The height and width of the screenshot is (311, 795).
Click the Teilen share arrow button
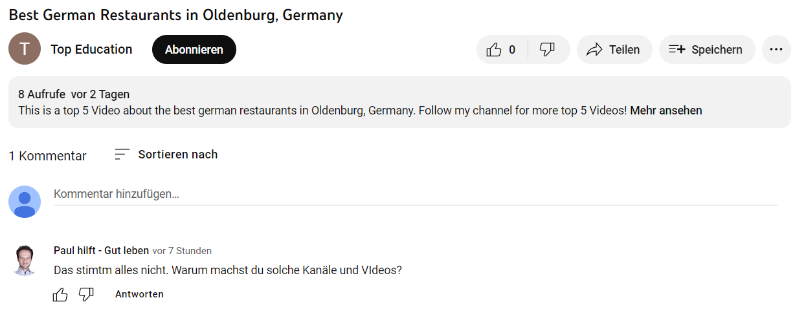coord(613,50)
